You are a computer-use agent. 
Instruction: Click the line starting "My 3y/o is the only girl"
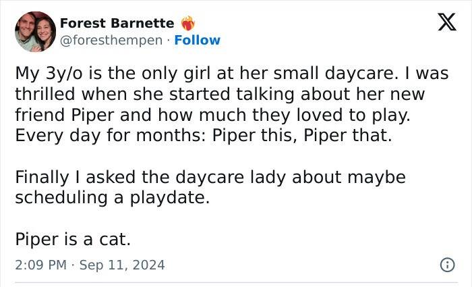pyautogui.click(x=231, y=74)
